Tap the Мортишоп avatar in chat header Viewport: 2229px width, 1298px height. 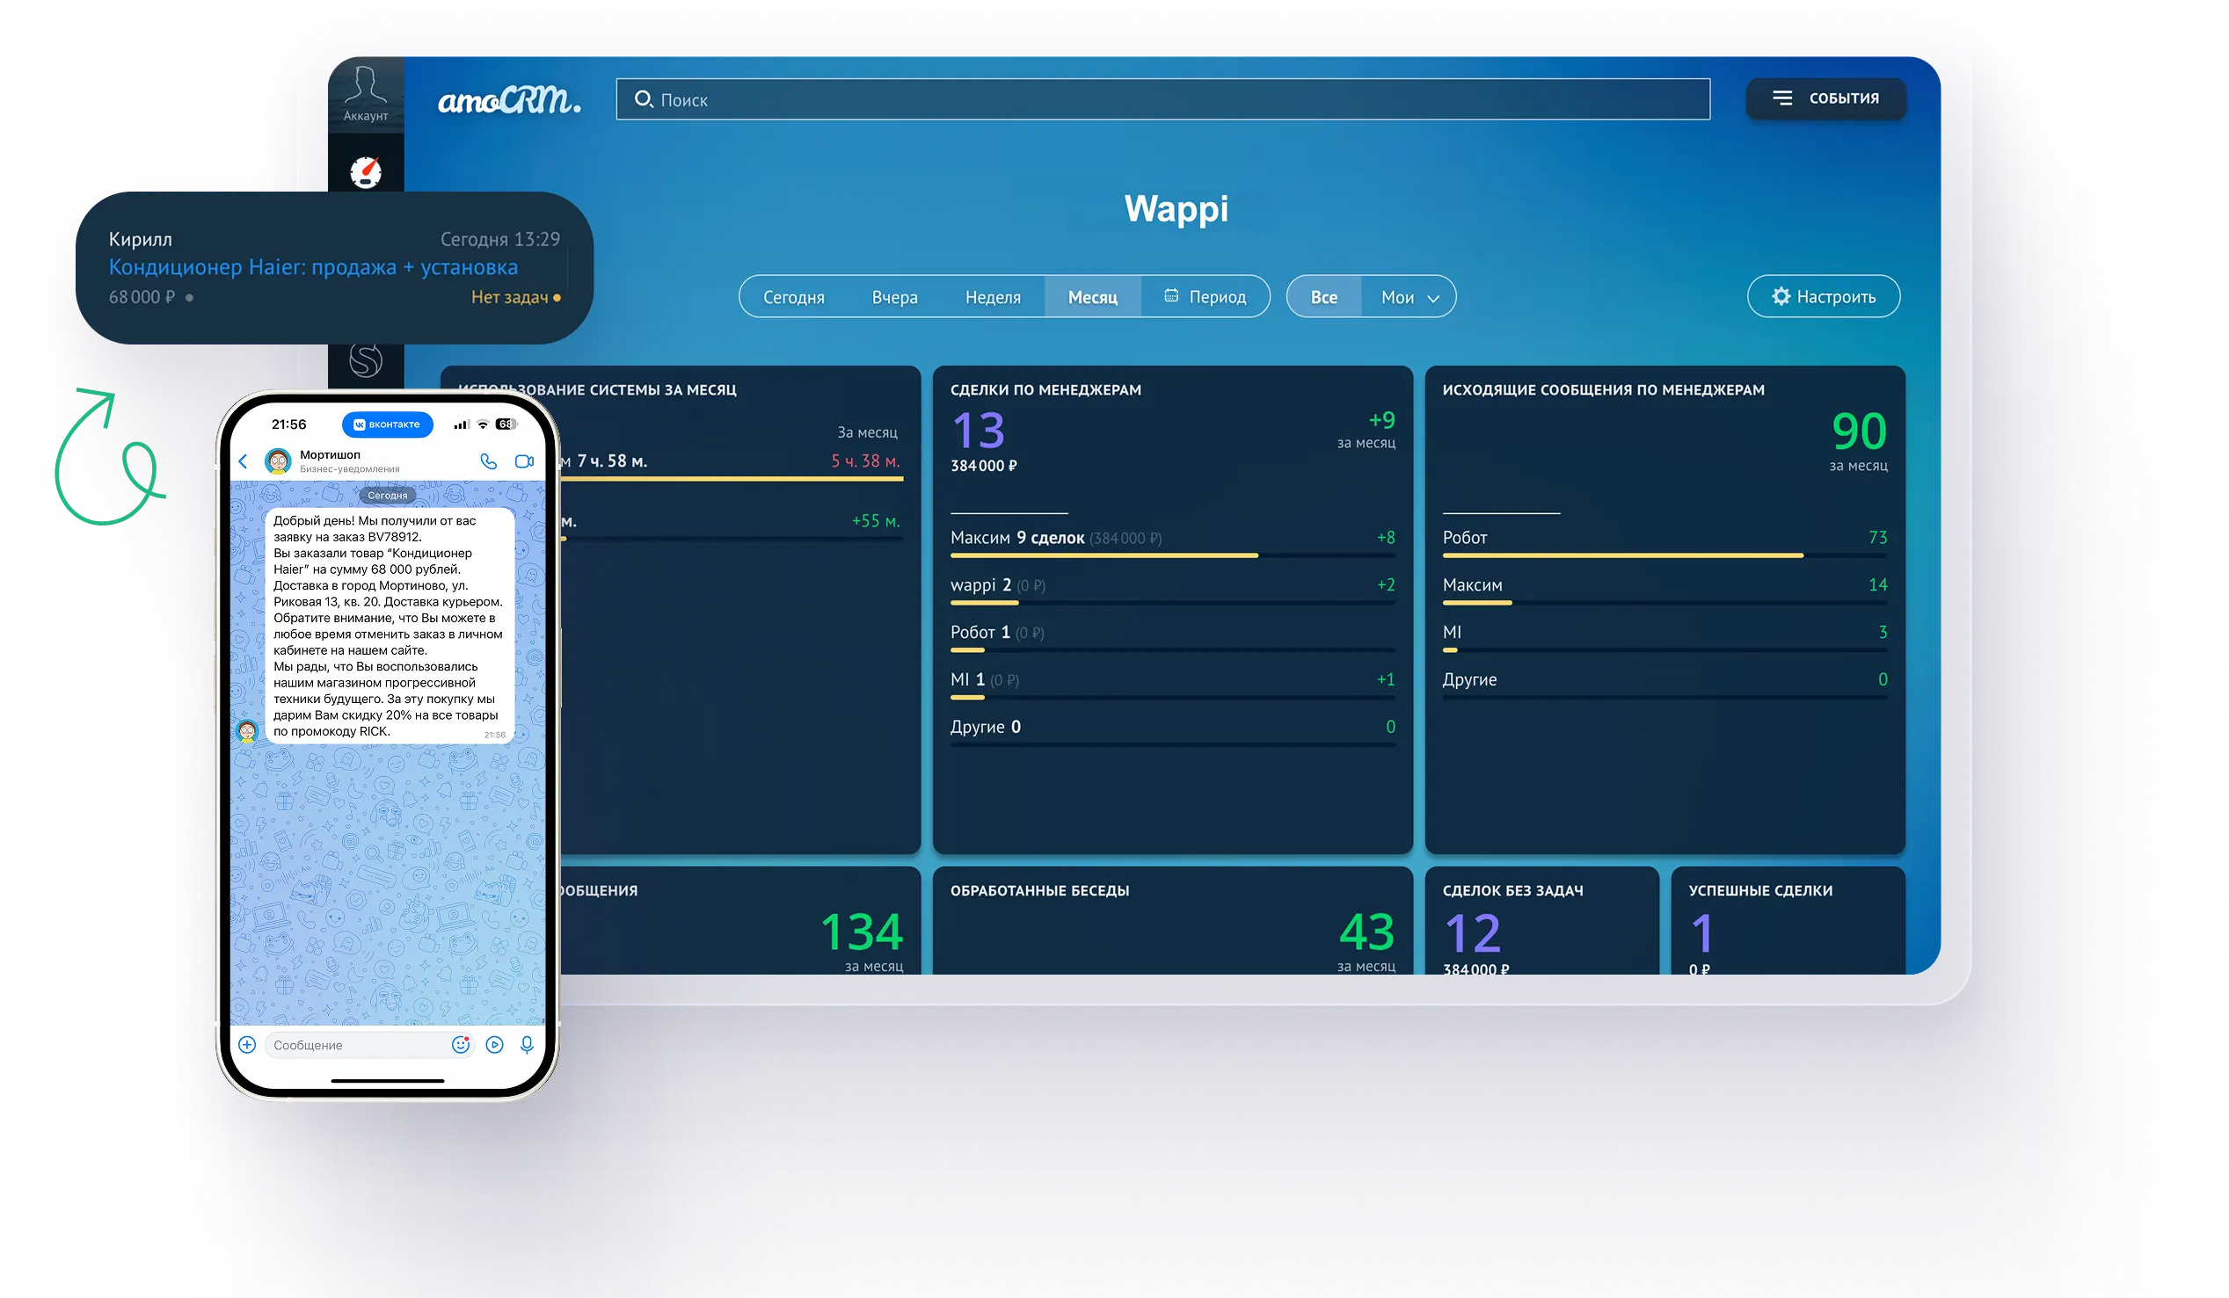278,460
